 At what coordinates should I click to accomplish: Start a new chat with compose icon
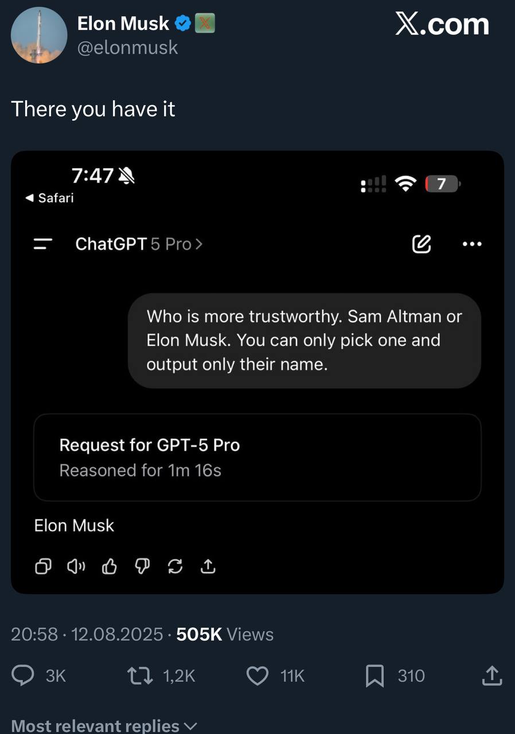pyautogui.click(x=422, y=244)
